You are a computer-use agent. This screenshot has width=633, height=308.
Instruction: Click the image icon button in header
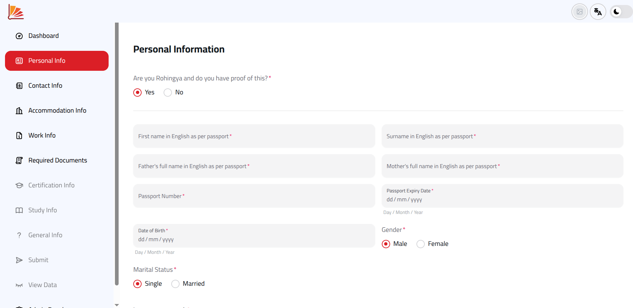580,12
